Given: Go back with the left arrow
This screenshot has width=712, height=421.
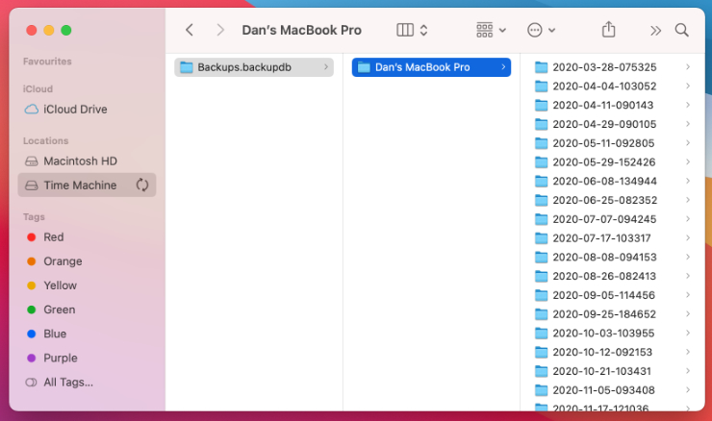Looking at the screenshot, I should tap(190, 31).
